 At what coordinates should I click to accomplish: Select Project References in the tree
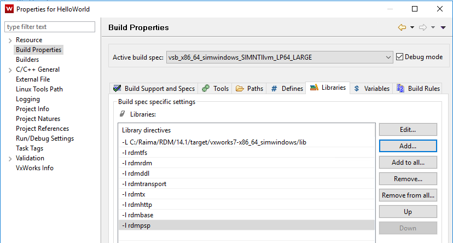(42, 129)
